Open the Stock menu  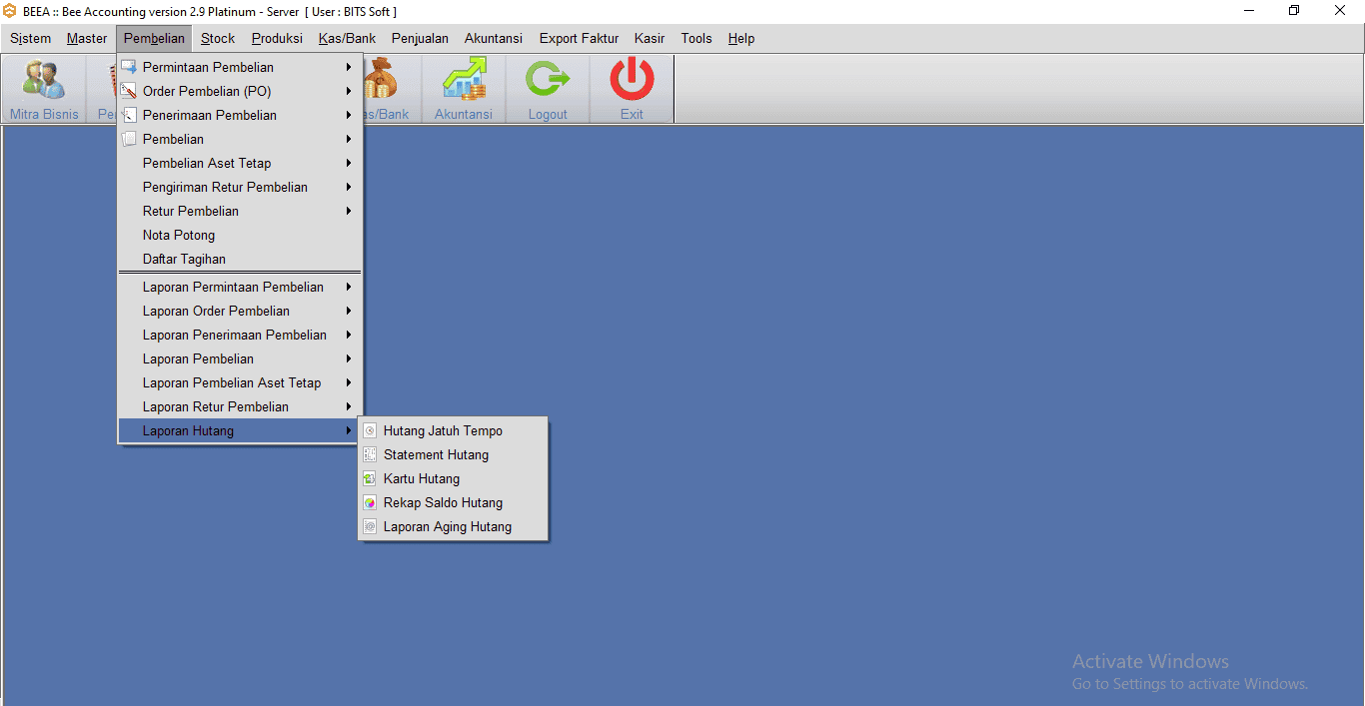pos(218,39)
